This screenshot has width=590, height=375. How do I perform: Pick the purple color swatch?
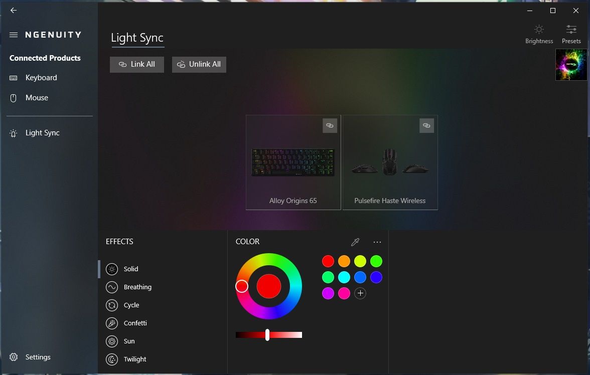pyautogui.click(x=328, y=293)
